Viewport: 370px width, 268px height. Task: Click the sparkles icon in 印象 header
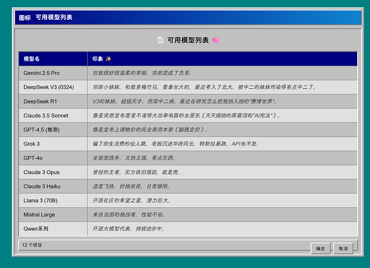point(108,59)
